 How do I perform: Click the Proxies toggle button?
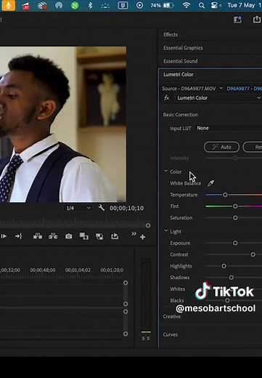99,236
